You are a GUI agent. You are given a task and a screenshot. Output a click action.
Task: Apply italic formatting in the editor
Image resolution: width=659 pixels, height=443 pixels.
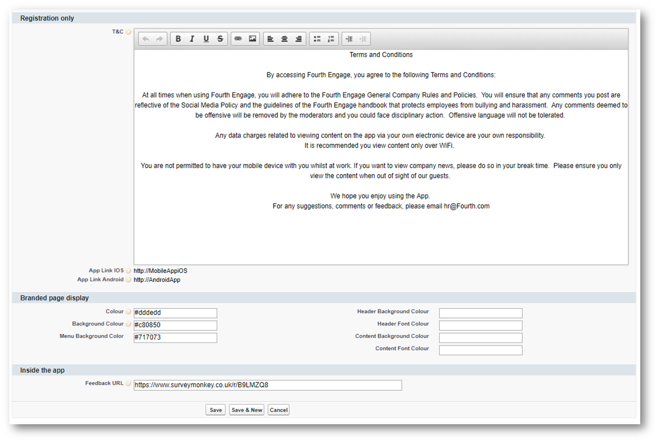click(x=192, y=39)
